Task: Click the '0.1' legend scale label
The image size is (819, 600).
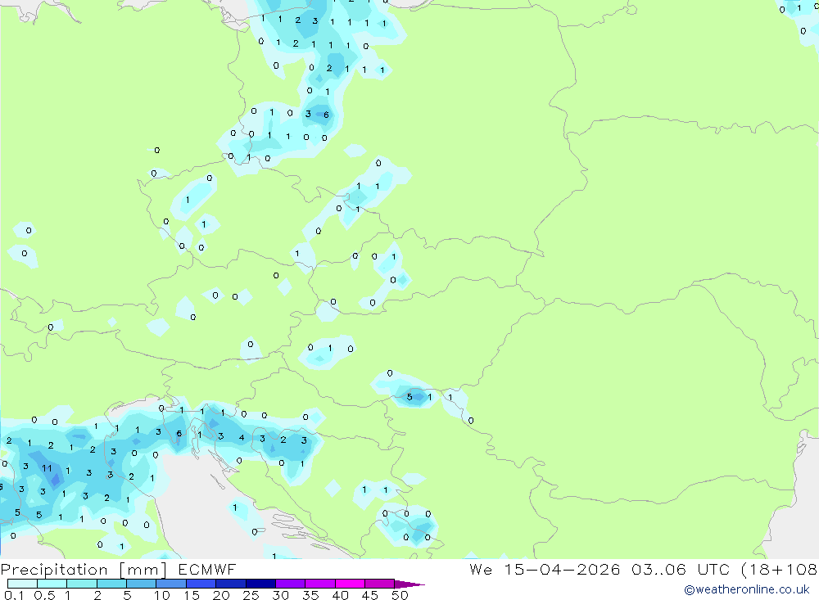Action: pyautogui.click(x=14, y=595)
